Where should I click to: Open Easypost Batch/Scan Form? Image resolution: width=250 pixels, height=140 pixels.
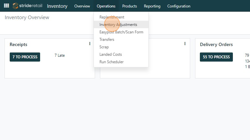coord(121,32)
